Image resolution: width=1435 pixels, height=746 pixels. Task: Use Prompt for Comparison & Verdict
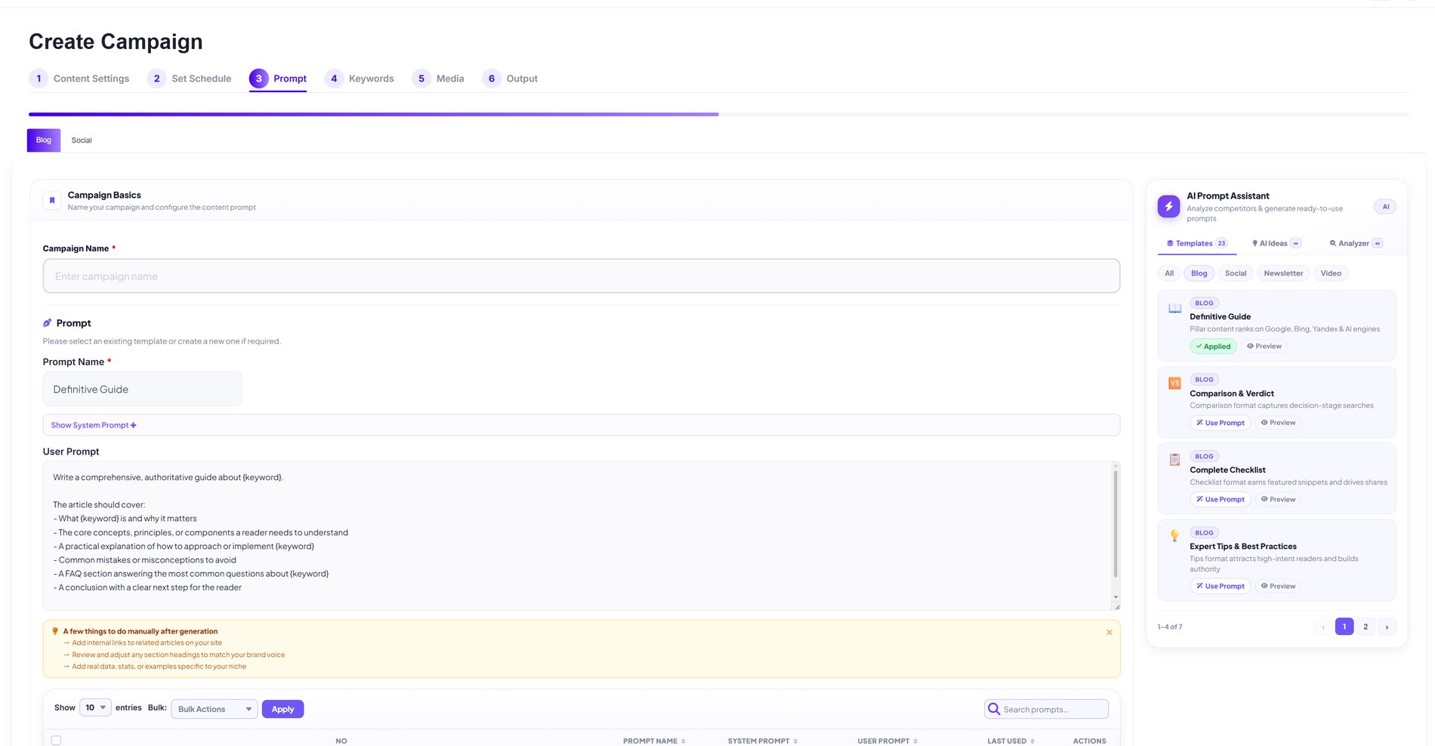1221,423
